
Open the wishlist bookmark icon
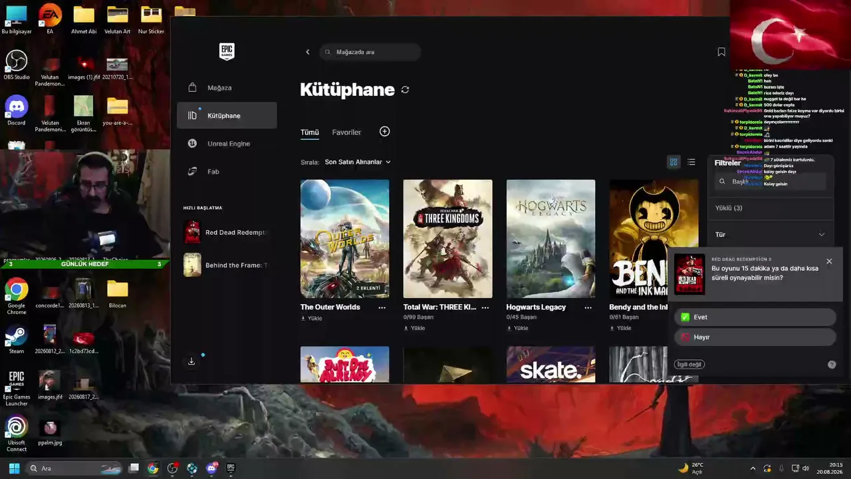point(721,52)
